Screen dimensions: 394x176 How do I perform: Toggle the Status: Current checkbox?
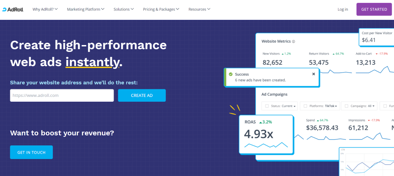tap(267, 106)
